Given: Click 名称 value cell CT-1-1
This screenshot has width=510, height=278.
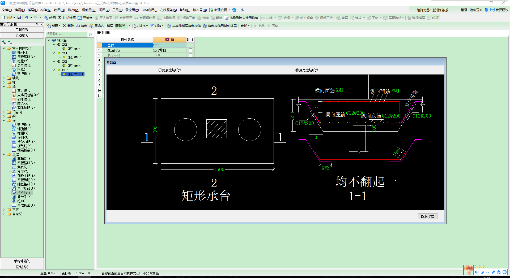Looking at the screenshot, I should tap(169, 45).
